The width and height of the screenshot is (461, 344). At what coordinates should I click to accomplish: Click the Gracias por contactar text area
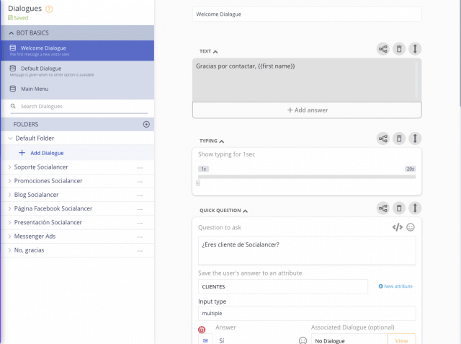click(x=307, y=80)
